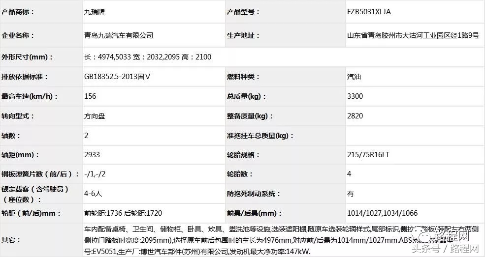485x257 pixels.
Task: Click the 轮距（前/后)mm label
Action: (x=31, y=213)
